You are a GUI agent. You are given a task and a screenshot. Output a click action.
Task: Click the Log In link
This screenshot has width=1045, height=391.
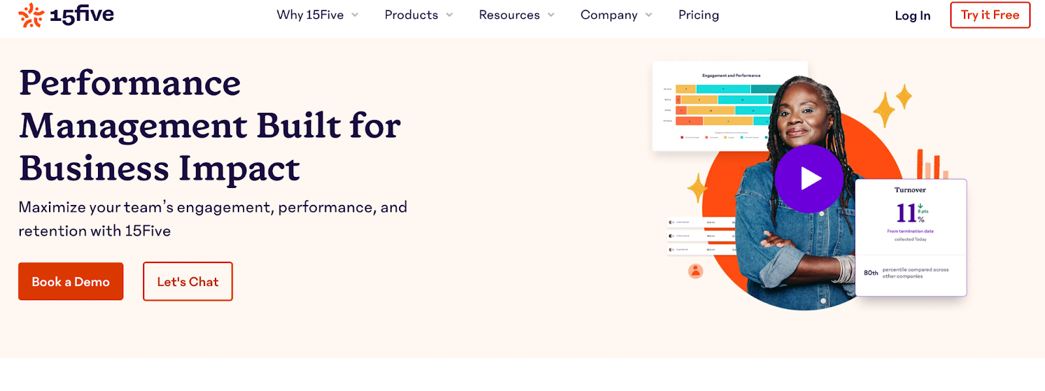(912, 16)
